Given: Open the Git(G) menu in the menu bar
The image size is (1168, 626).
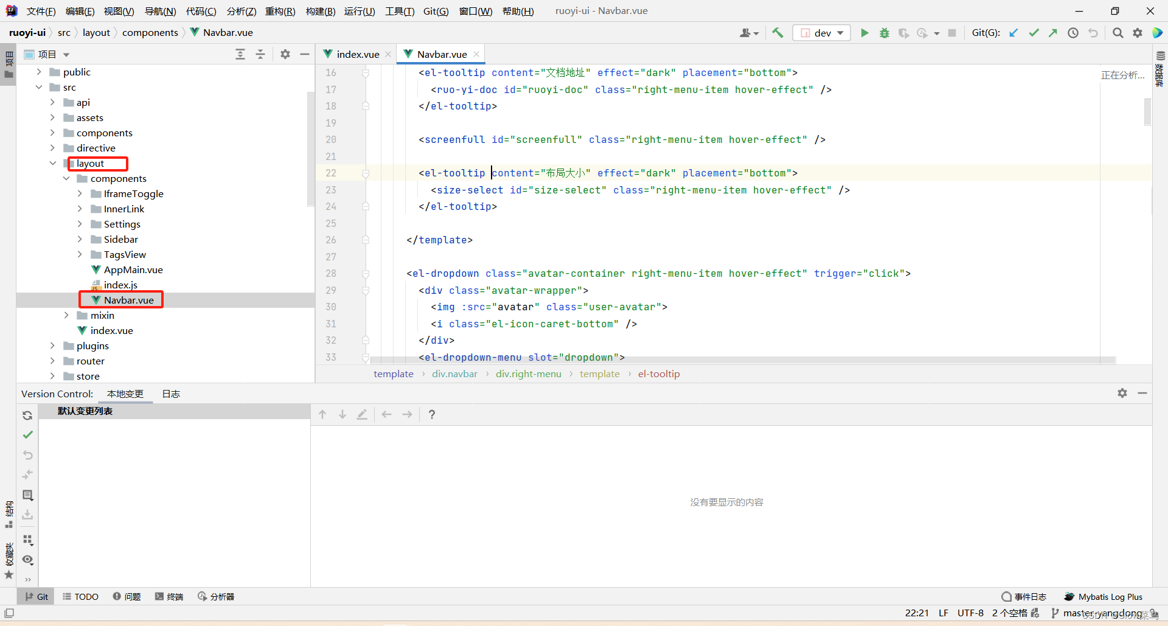Looking at the screenshot, I should point(436,10).
